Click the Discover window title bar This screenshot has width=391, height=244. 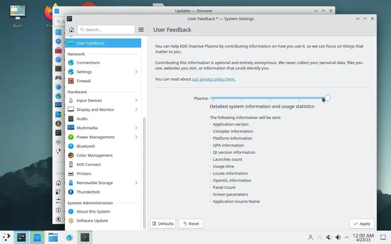194,11
